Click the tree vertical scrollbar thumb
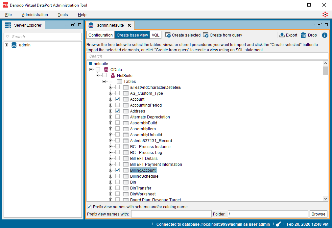The height and width of the screenshot is (228, 332). click(x=325, y=71)
